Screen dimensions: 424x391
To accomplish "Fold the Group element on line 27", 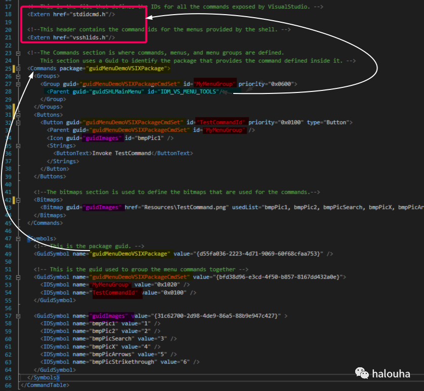I will pyautogui.click(x=19, y=84).
